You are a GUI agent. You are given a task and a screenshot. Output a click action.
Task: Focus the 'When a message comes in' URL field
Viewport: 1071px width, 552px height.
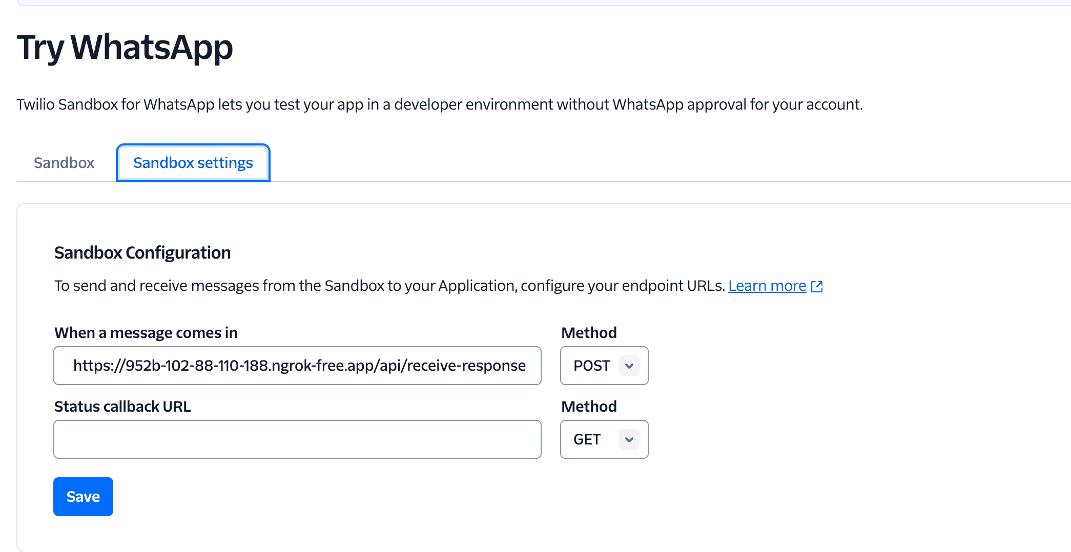297,366
